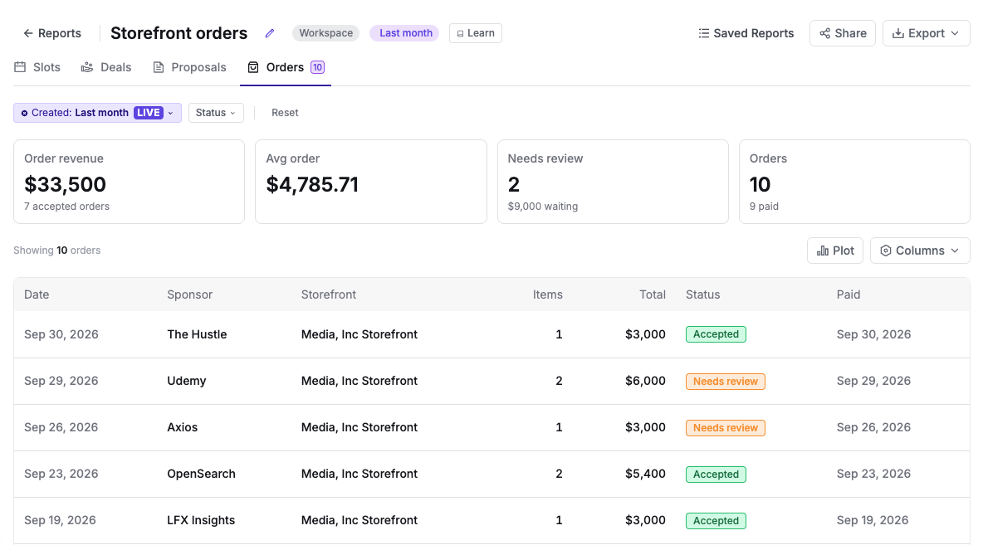The width and height of the screenshot is (983, 545).
Task: Click the Share button
Action: tap(843, 33)
